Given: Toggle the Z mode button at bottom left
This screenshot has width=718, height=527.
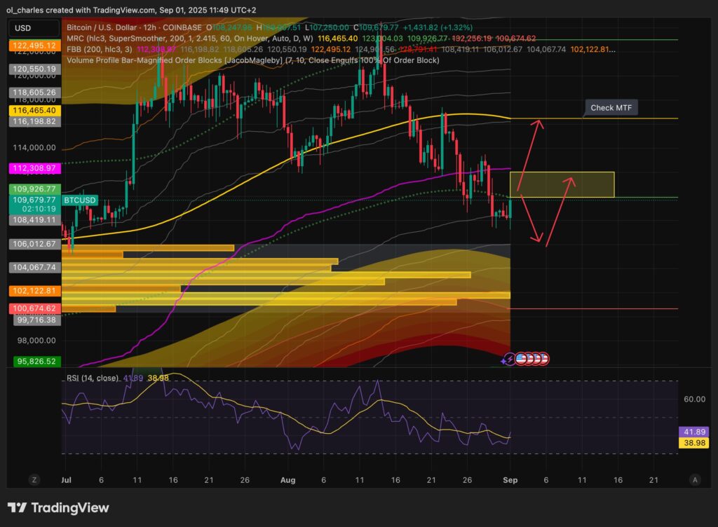Looking at the screenshot, I should click(34, 480).
